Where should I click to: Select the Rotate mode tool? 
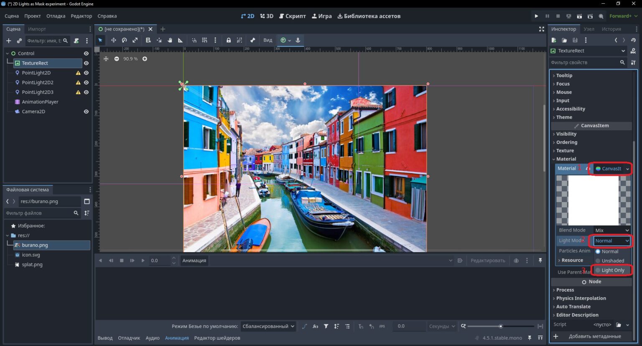click(x=124, y=40)
